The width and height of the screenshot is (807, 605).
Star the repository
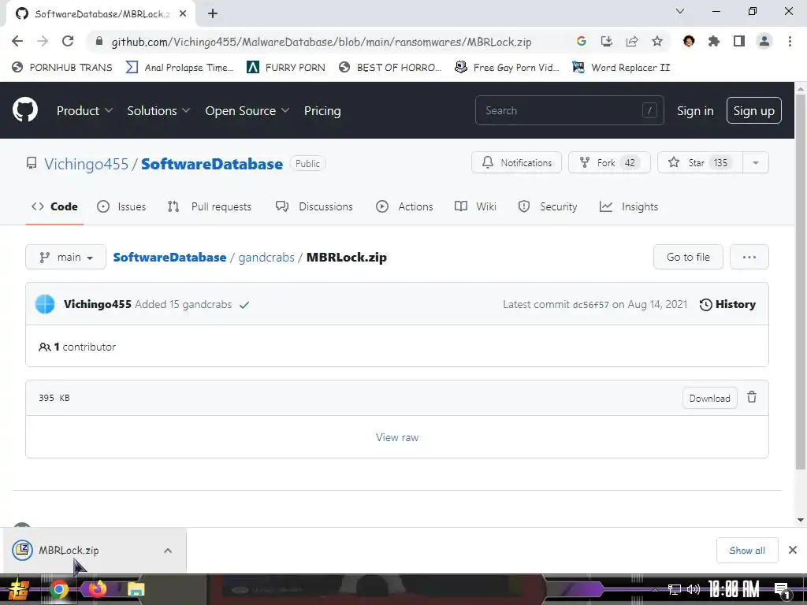tap(701, 162)
